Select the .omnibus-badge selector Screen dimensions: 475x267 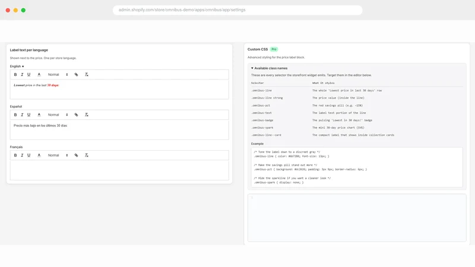point(262,120)
